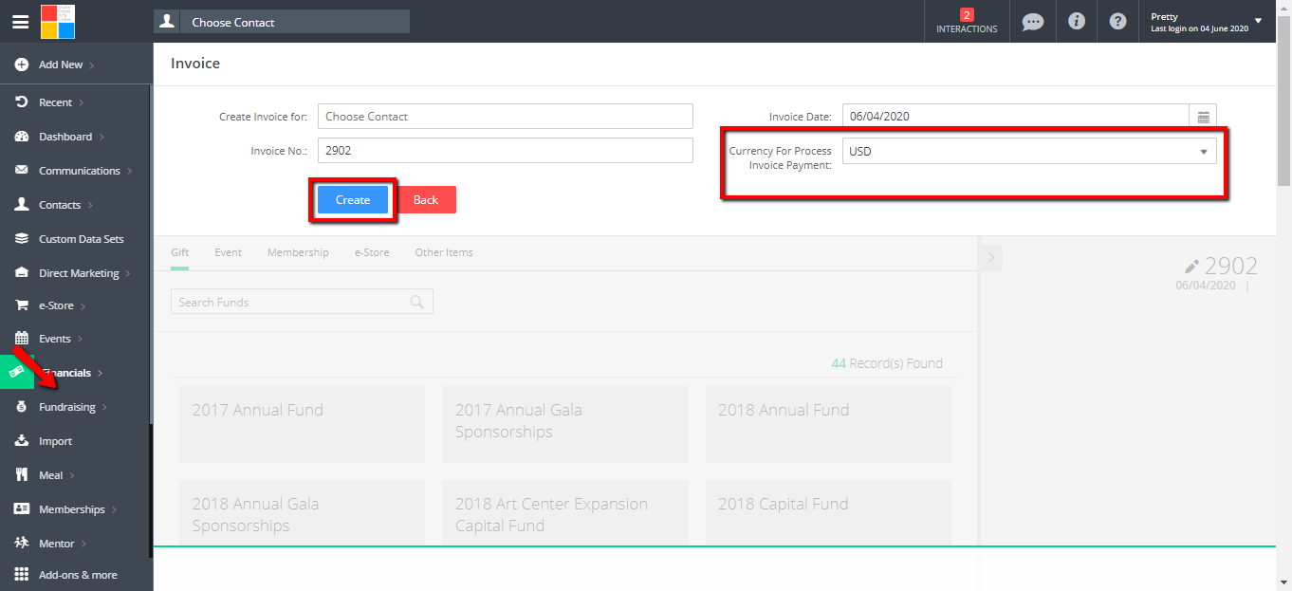Click the search magnifier in Search Funds
This screenshot has height=591, width=1292.
coord(416,302)
